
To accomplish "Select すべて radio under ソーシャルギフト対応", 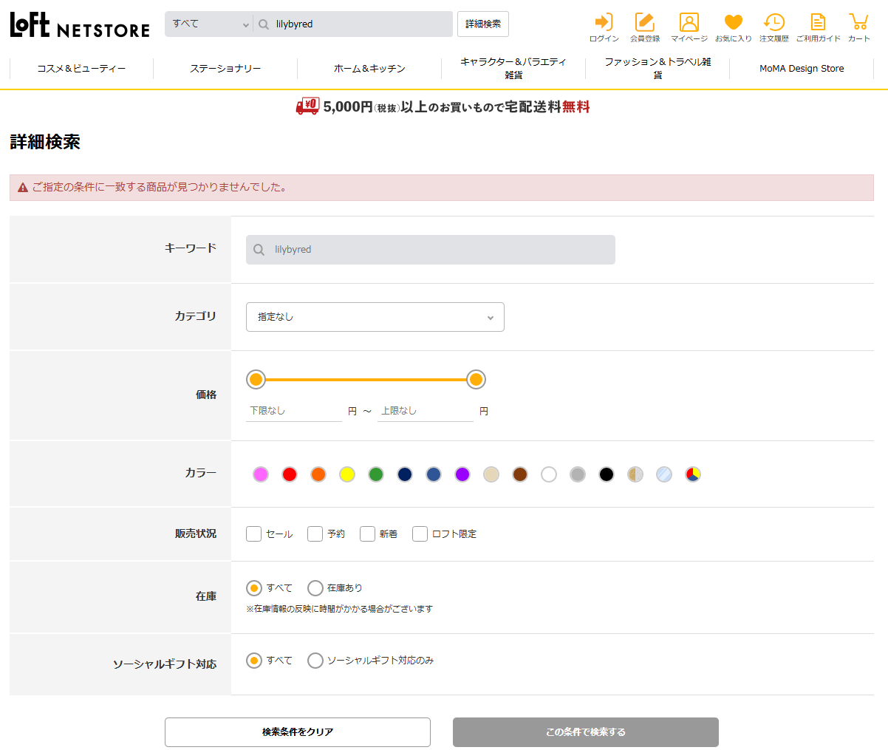I will (x=254, y=661).
